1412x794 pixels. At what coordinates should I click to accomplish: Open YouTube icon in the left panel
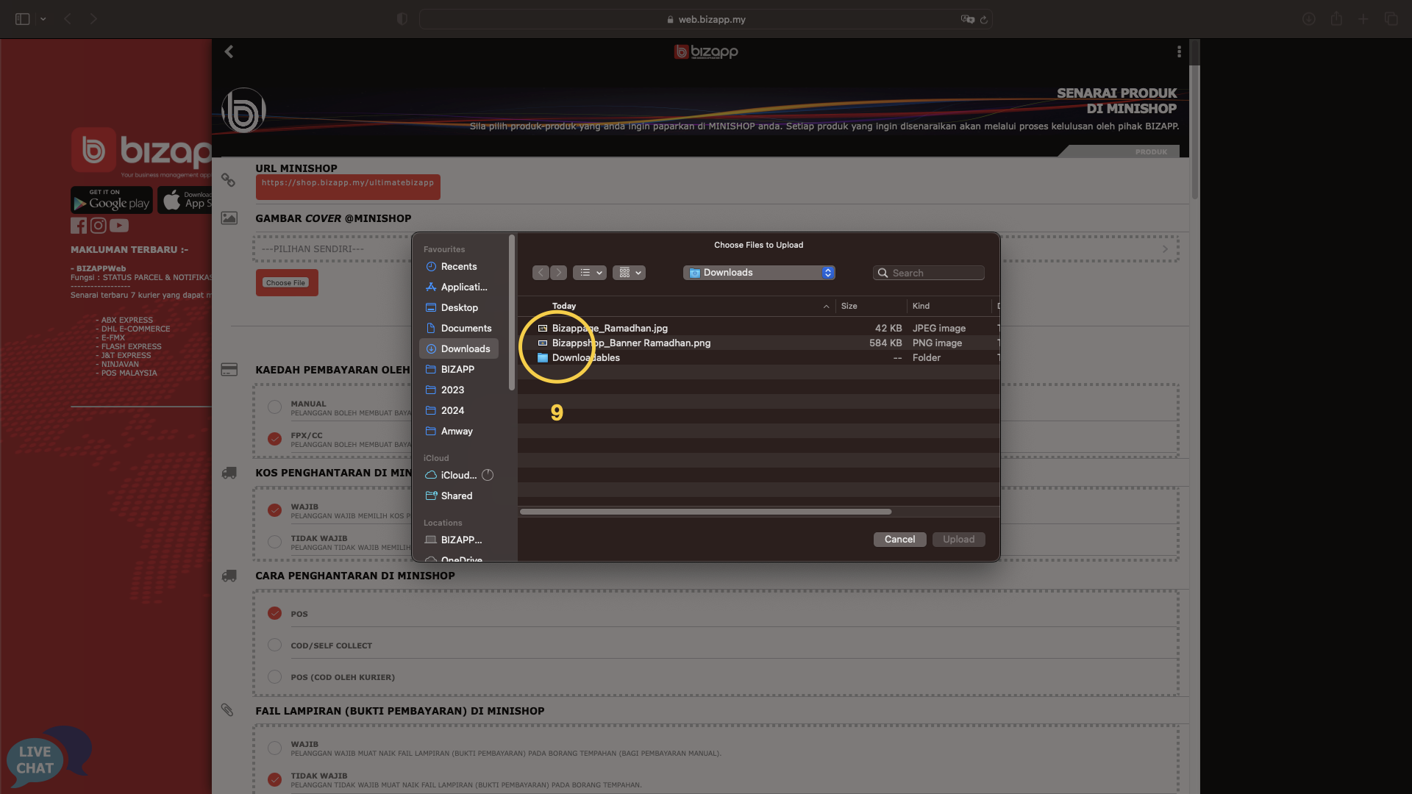119,226
